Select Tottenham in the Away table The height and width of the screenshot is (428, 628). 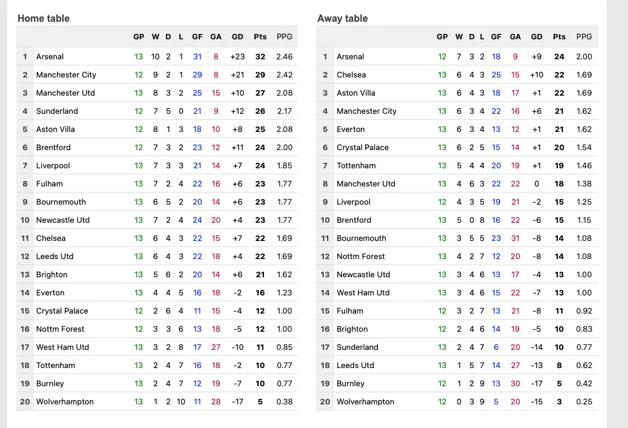(356, 165)
